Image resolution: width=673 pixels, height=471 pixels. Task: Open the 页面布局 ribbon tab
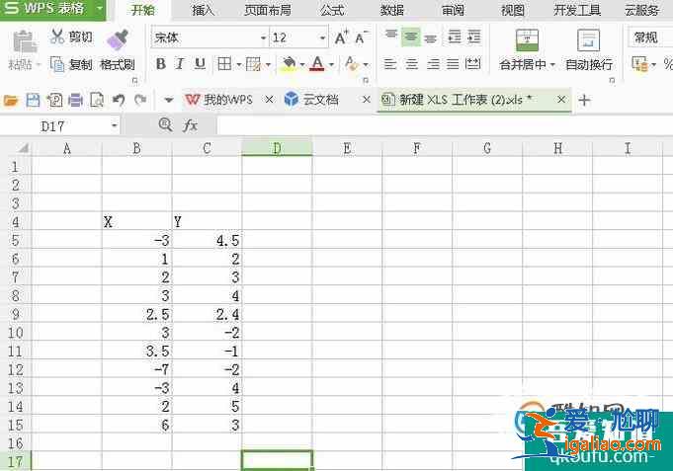(268, 10)
